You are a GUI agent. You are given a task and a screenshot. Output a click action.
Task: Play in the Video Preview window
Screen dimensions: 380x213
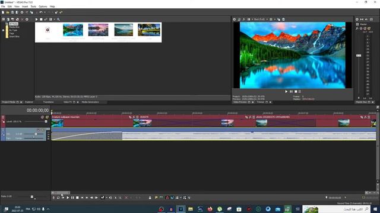click(286, 92)
